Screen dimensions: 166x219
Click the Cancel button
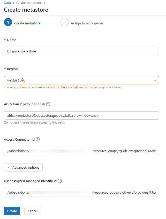(x=32, y=211)
